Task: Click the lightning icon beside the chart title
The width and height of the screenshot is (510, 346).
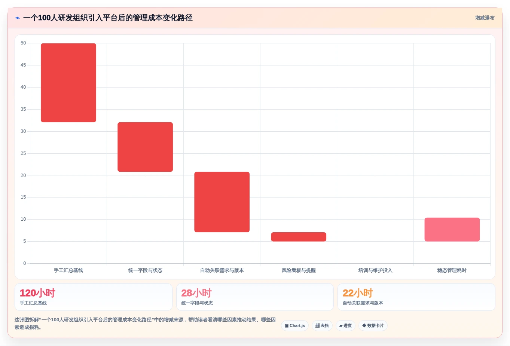Action: 17,18
